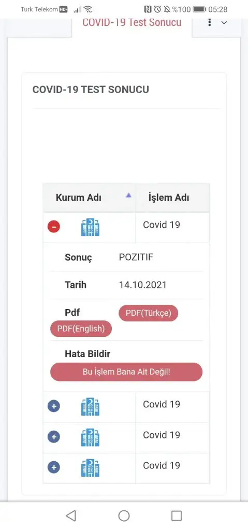This screenshot has height=530, width=248.
Task: Select the COVID-19 Test Sonucu tab
Action: point(132,23)
